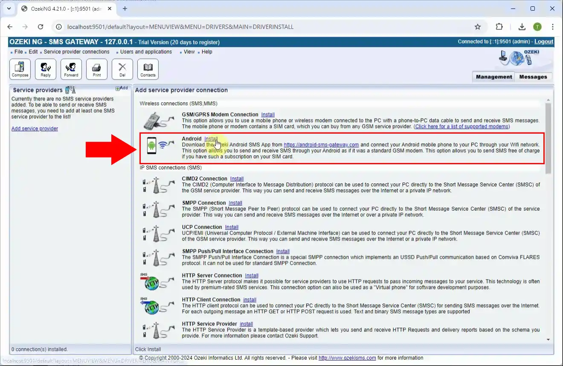The height and width of the screenshot is (366, 563).
Task: Bookmark this page with the star icon
Action: pyautogui.click(x=478, y=27)
